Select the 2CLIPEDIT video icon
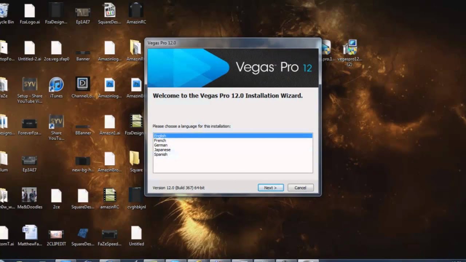The image size is (466, 262). 56,237
